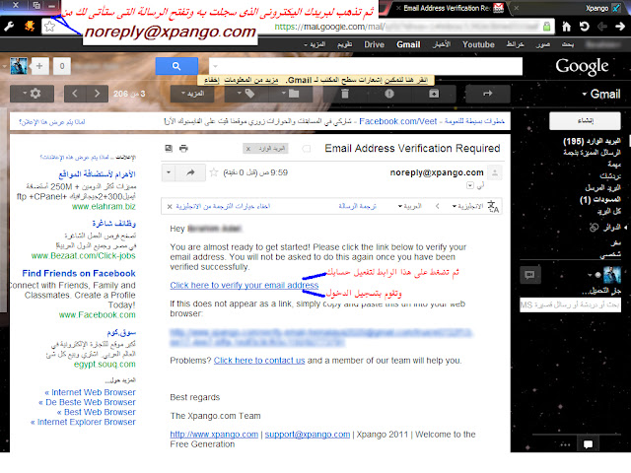Click here to verify your email address
631x473 pixels.
point(244,285)
